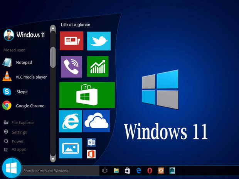
Task: Click scrollbar down arrow in Start menu
Action: (x=53, y=159)
